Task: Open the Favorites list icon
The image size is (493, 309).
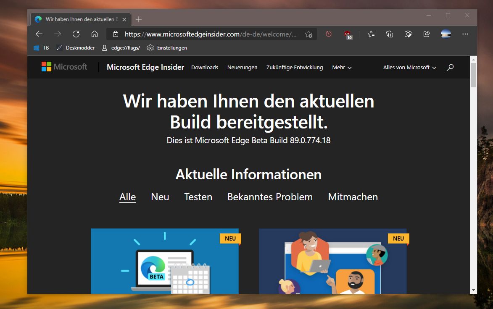Action: click(371, 34)
